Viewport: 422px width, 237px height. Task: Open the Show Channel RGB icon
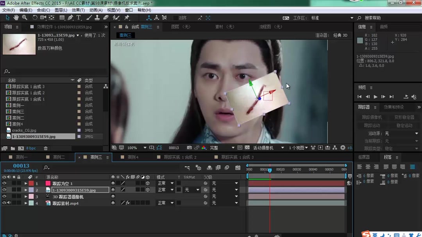pyautogui.click(x=204, y=148)
